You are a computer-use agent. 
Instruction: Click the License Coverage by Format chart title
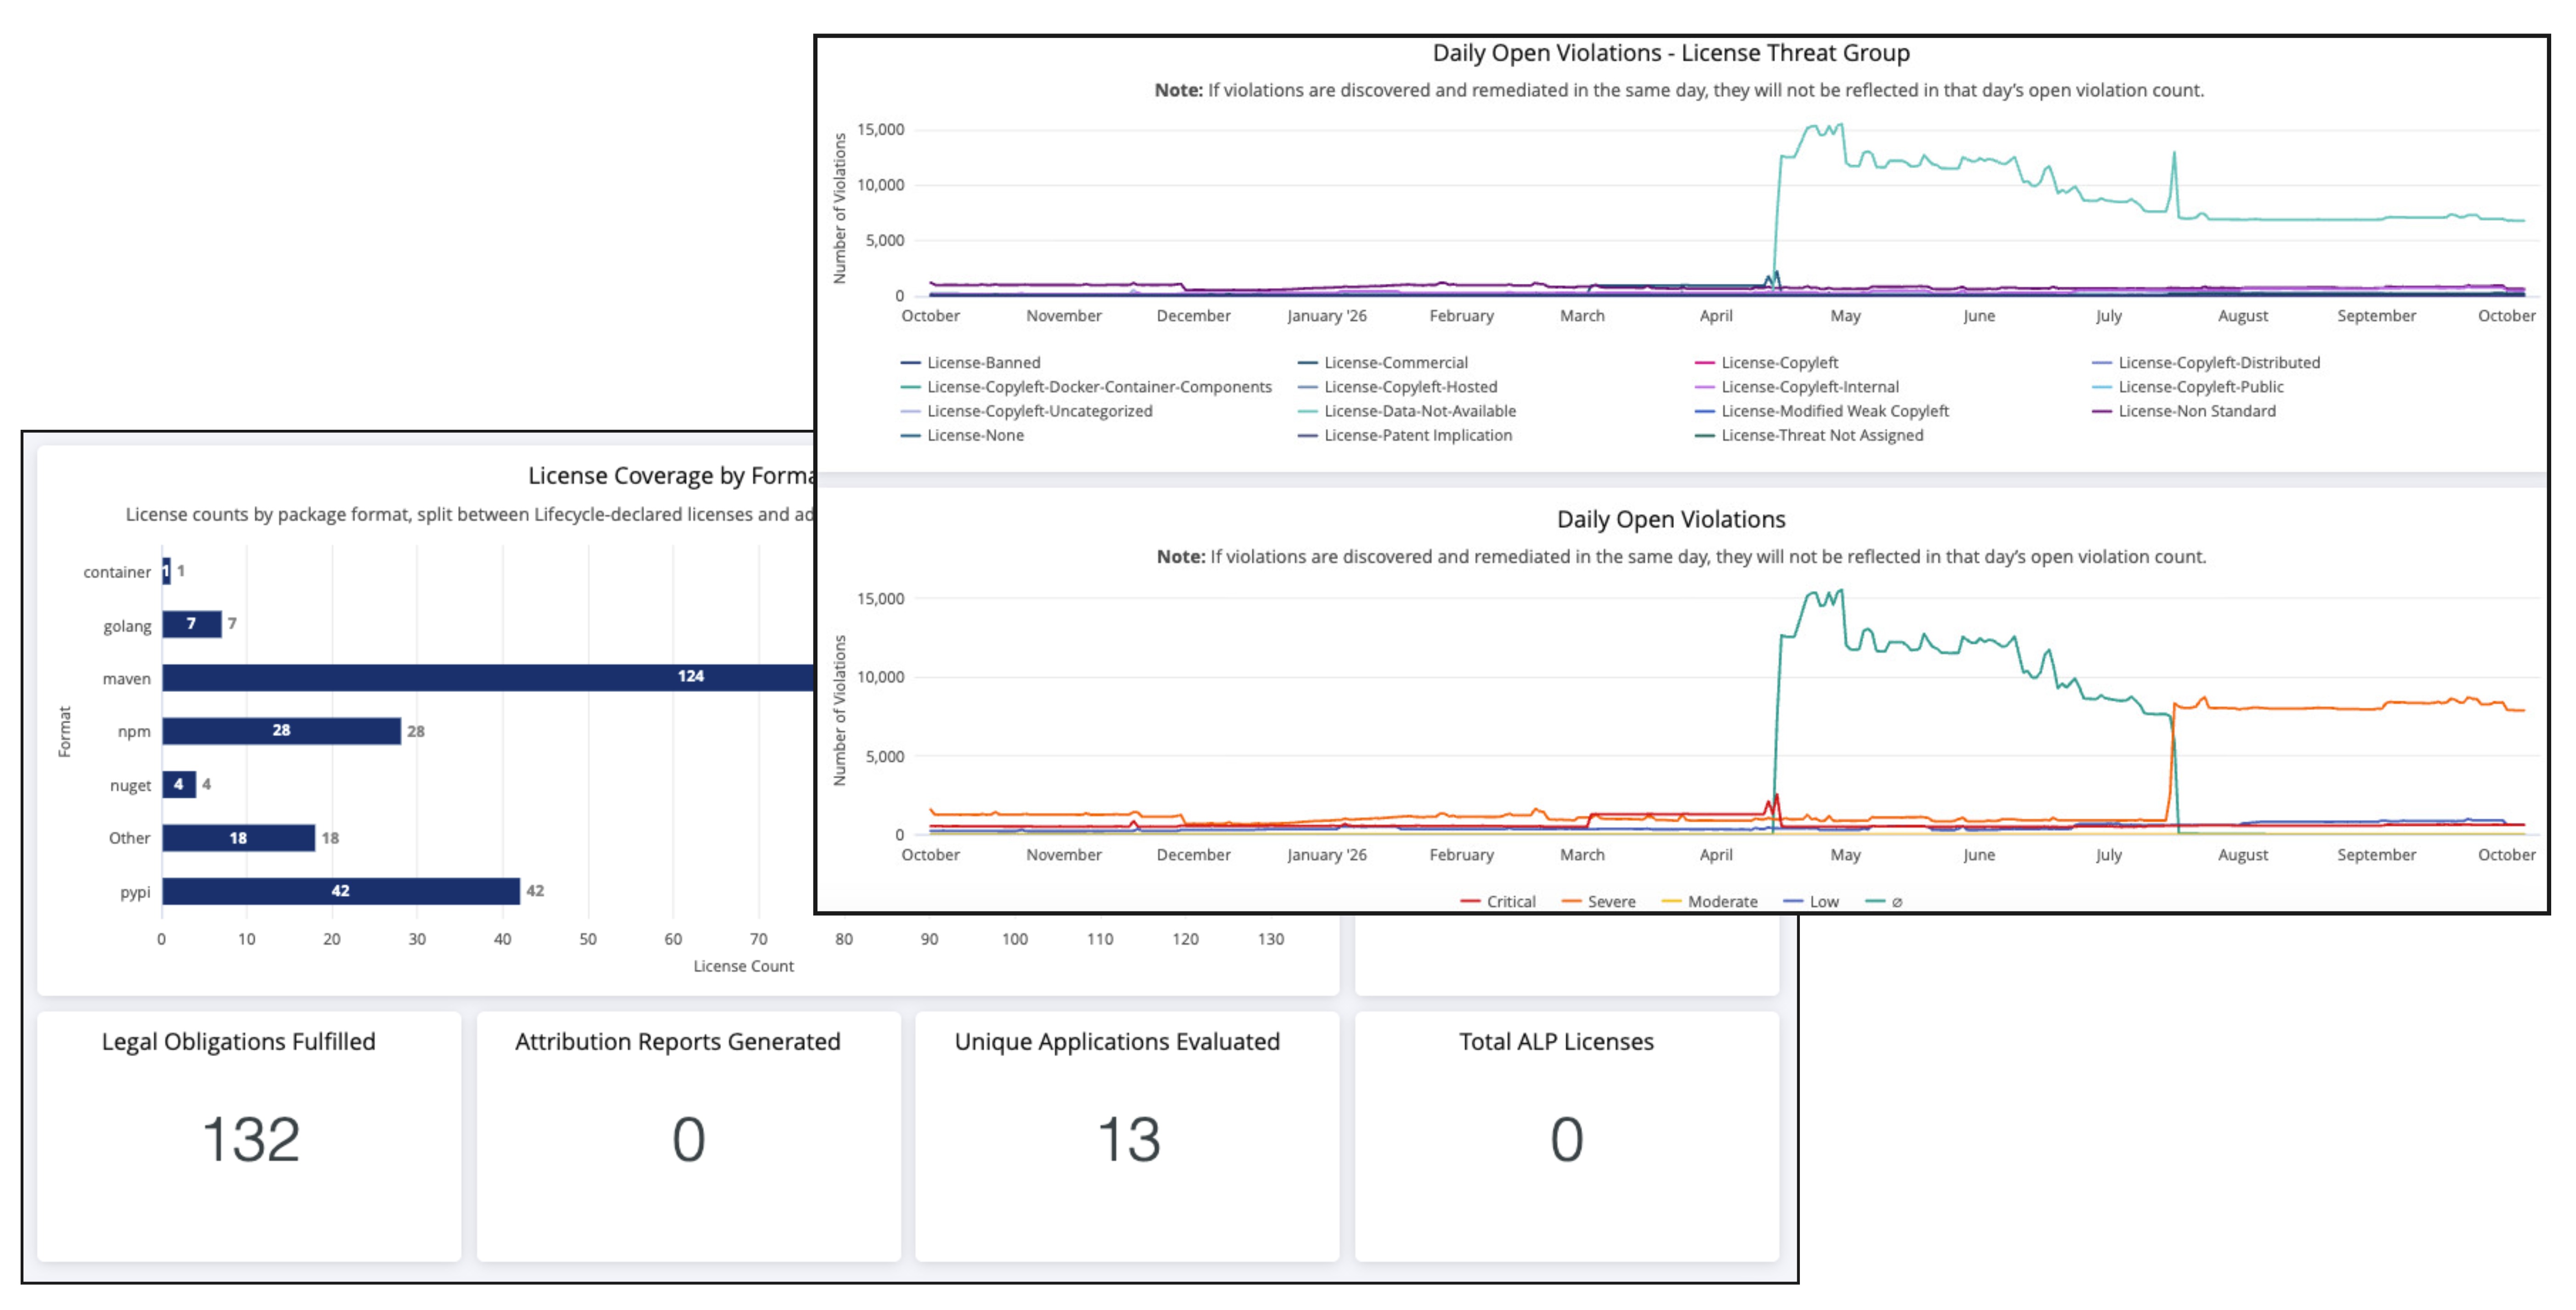tap(672, 476)
